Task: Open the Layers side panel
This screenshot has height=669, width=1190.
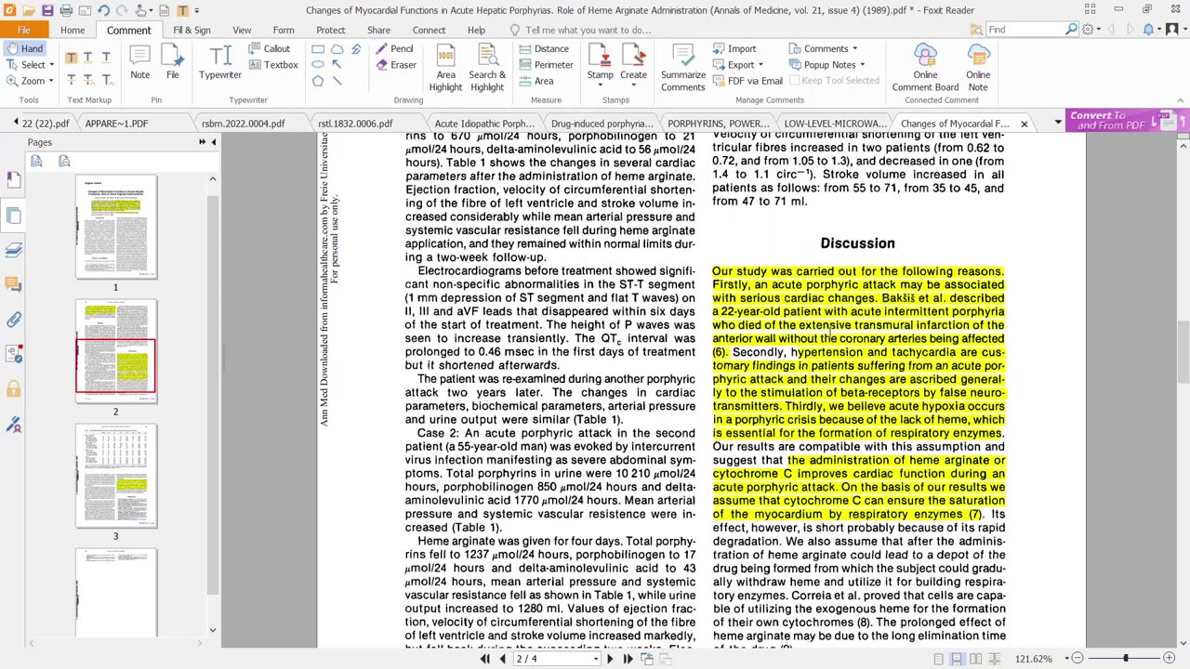Action: click(x=14, y=250)
